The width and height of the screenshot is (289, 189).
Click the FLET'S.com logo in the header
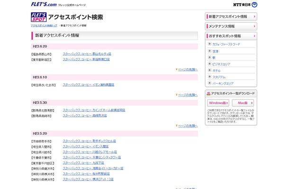point(44,4)
